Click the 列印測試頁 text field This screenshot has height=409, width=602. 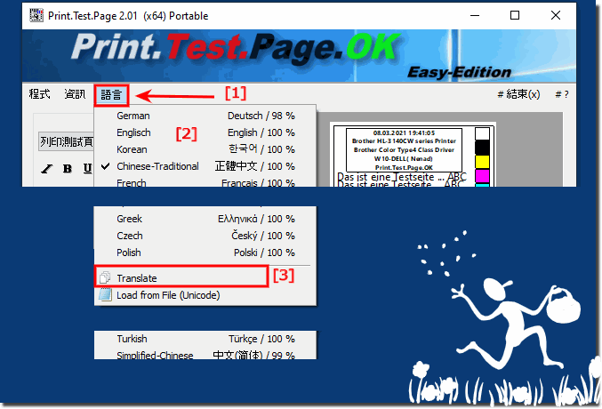click(66, 141)
